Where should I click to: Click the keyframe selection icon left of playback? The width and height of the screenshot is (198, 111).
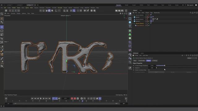pos(6,99)
